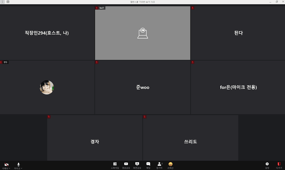This screenshot has width=285, height=170.
Task: Leave the meeting (나가기)
Action: 279,165
